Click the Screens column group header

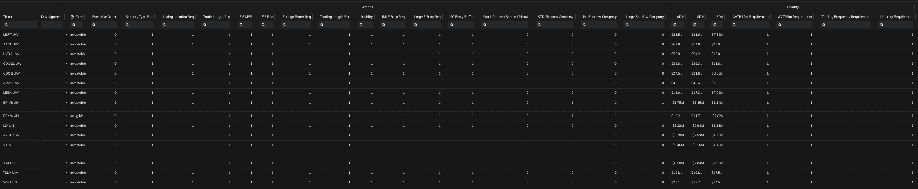point(367,7)
